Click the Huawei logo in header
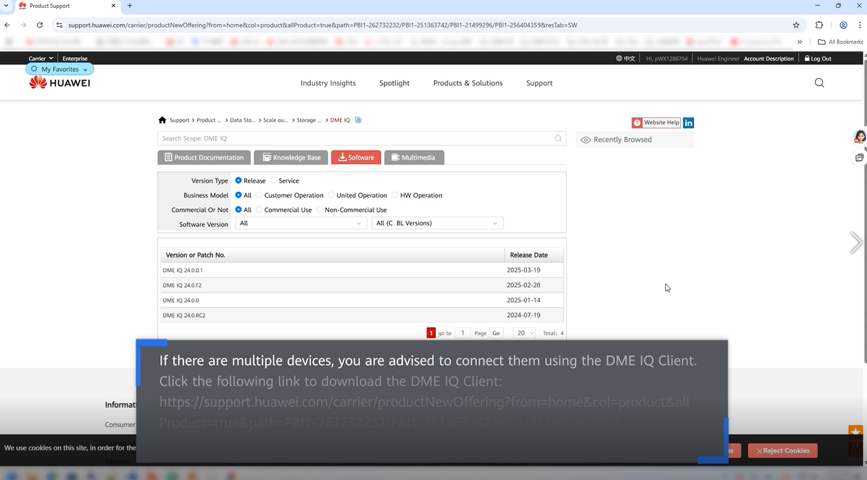The image size is (867, 480). [x=59, y=83]
